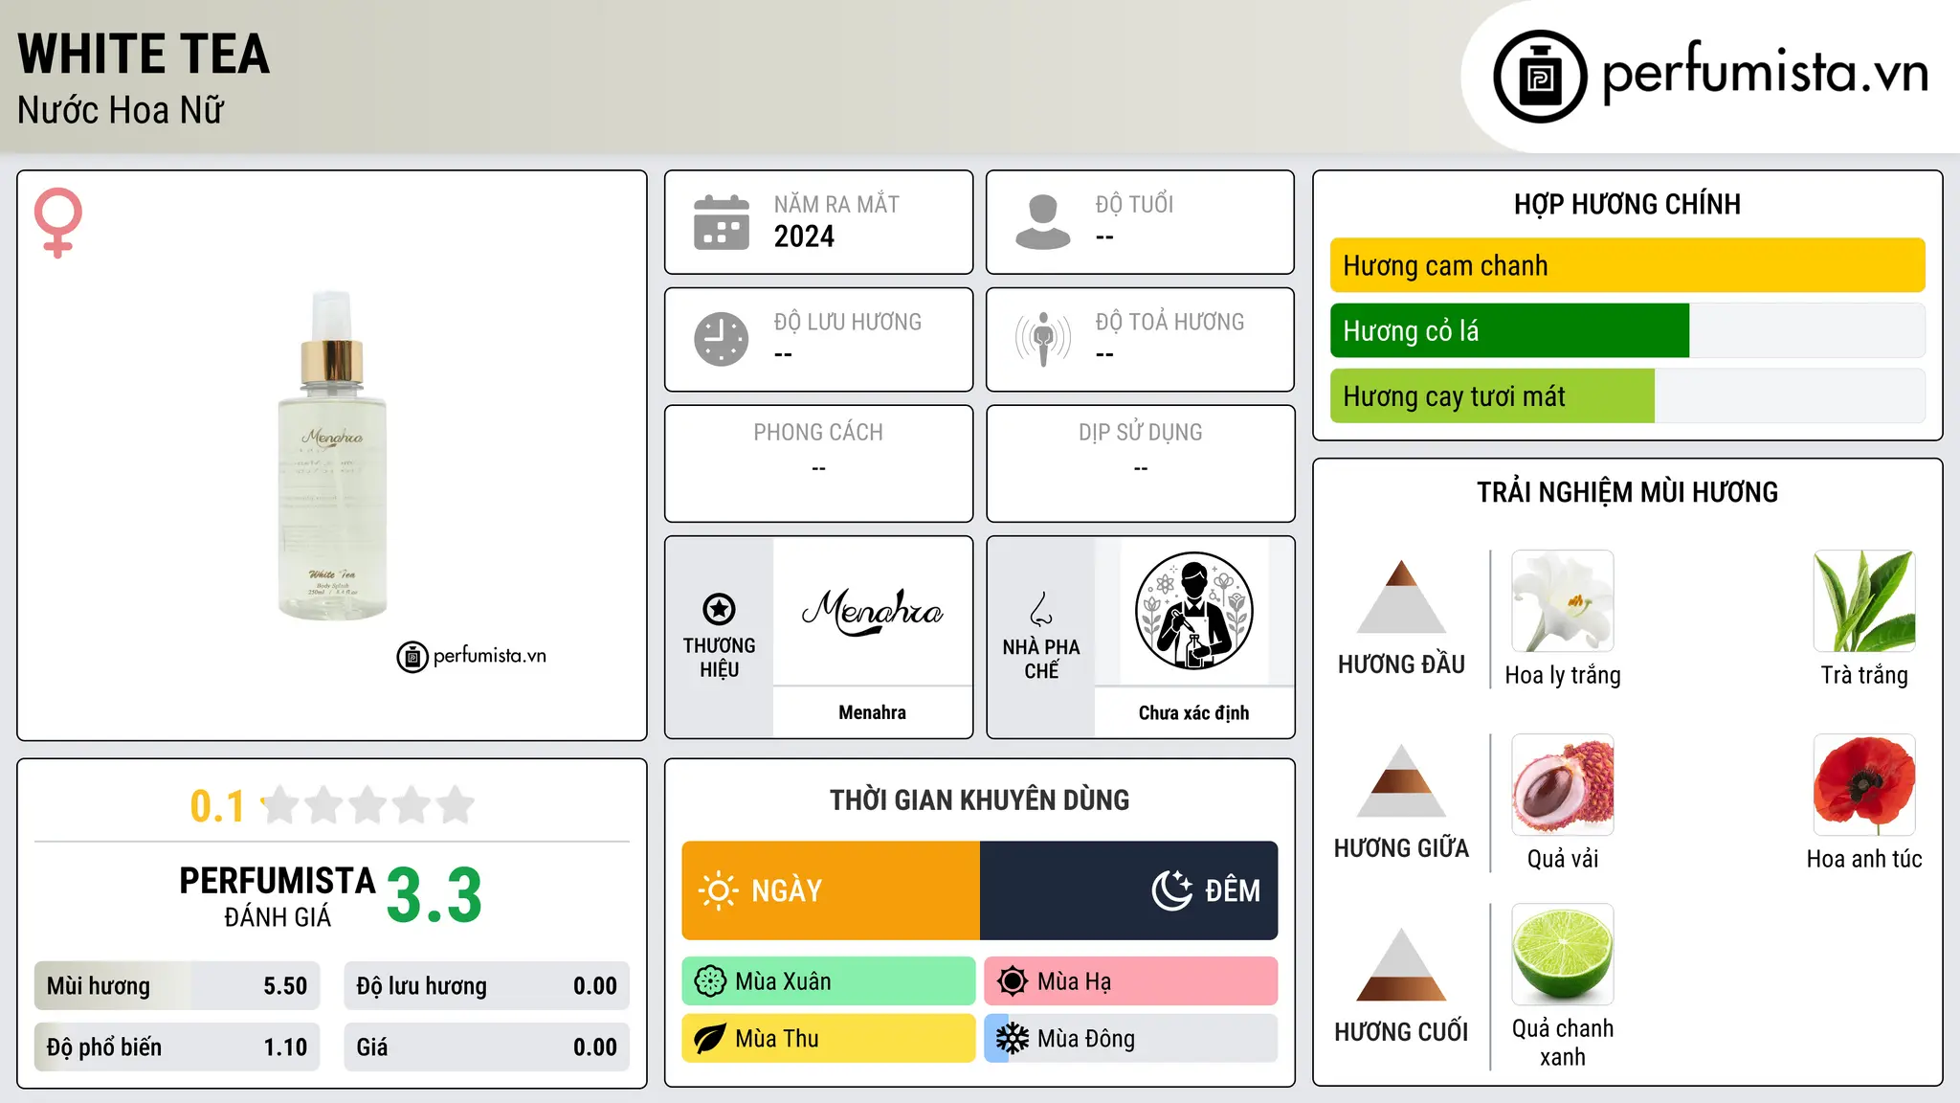Click the Chưa xác định perfumer label

point(1193,712)
